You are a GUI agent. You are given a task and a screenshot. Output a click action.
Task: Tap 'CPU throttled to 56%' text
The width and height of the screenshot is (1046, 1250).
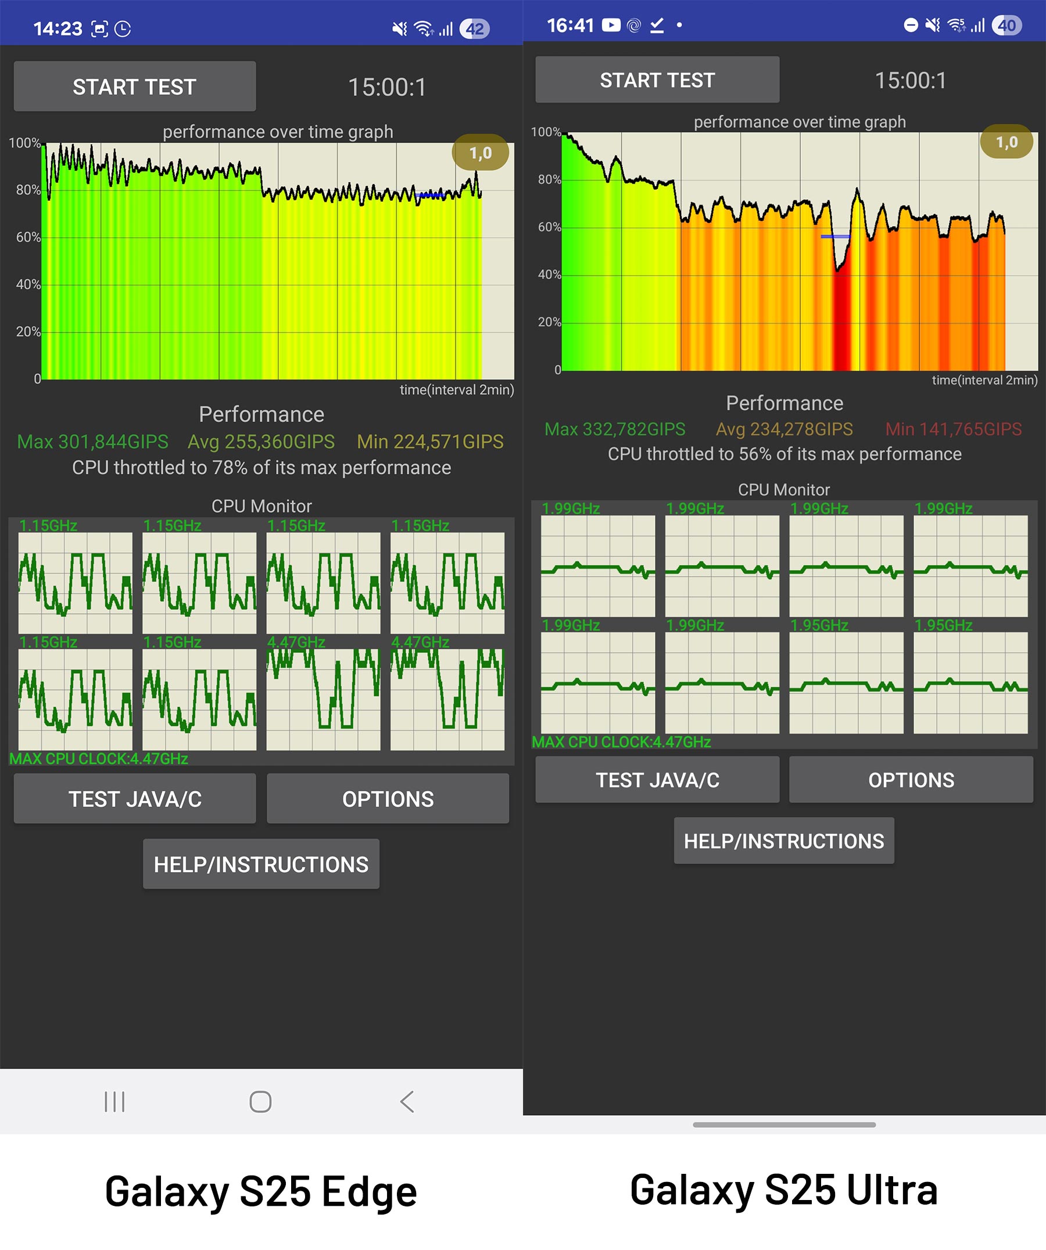tap(784, 454)
